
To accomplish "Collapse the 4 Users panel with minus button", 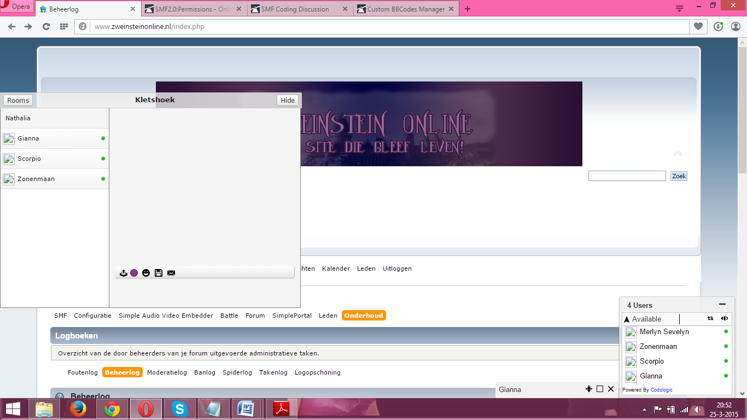I will coord(722,305).
